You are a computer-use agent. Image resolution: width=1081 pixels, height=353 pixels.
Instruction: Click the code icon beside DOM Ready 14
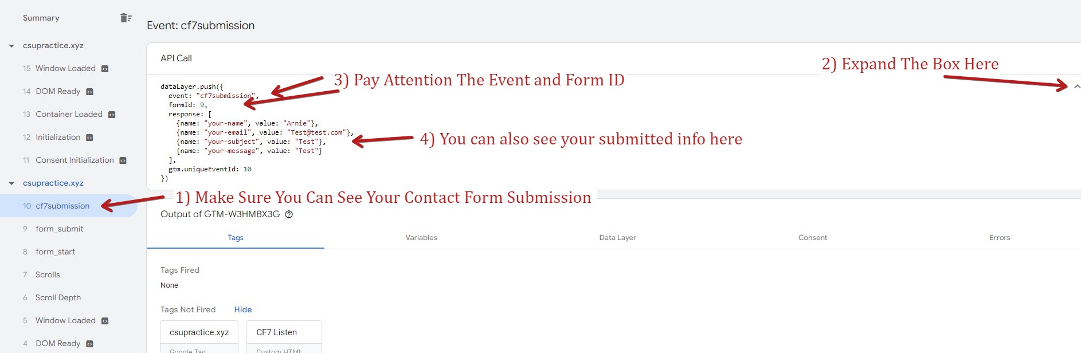[x=89, y=92]
